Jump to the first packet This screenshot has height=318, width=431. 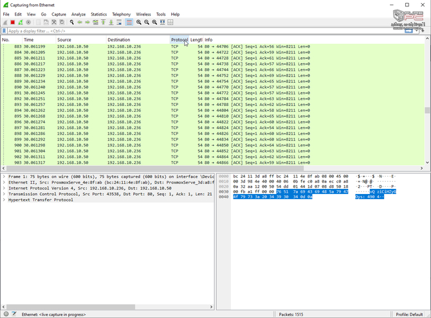pyautogui.click(x=104, y=22)
